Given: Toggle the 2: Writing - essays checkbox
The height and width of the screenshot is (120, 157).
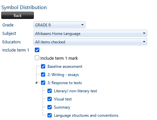Looking at the screenshot, I should [43, 75].
